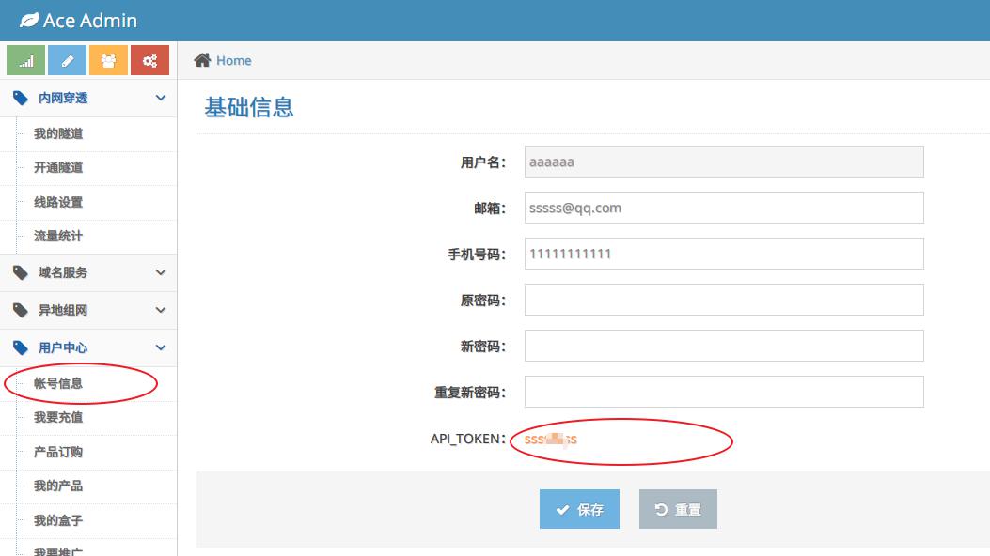Click the Ace Admin leaf logo
Screen dimensions: 990x556
(x=29, y=20)
